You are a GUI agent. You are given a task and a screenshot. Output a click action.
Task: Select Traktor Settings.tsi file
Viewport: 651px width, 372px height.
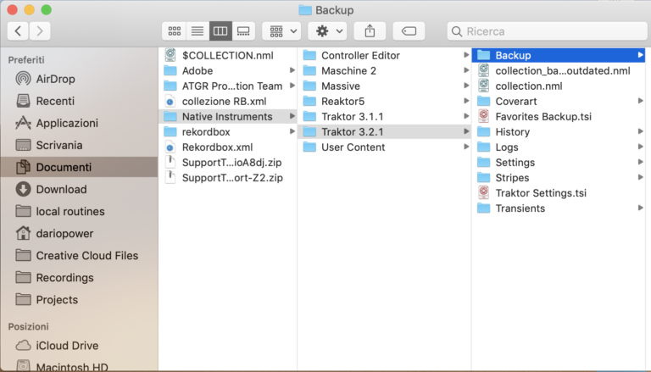(x=559, y=193)
